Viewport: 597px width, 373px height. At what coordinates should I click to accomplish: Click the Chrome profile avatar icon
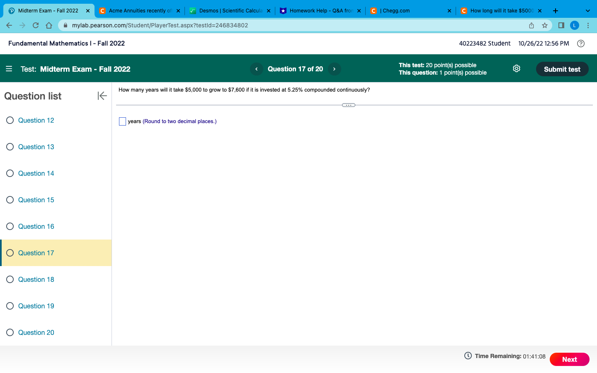pyautogui.click(x=575, y=25)
